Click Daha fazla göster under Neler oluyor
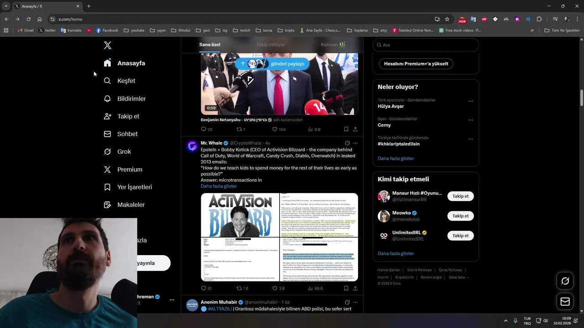 (x=396, y=159)
